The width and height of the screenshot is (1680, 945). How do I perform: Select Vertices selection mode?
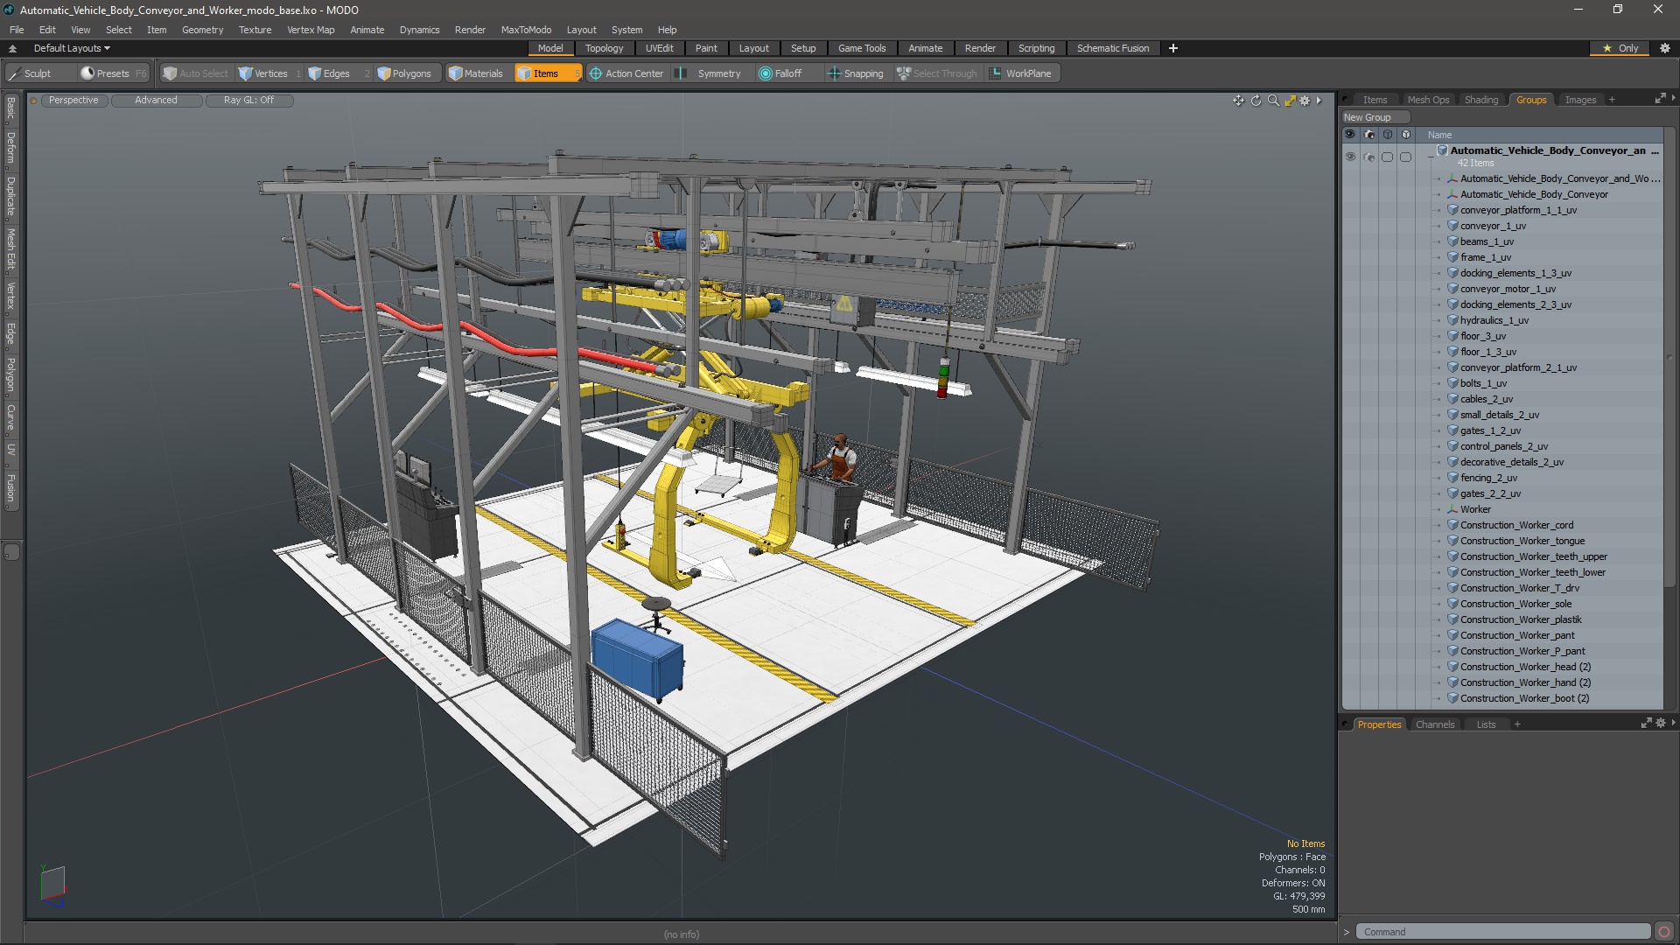263,73
